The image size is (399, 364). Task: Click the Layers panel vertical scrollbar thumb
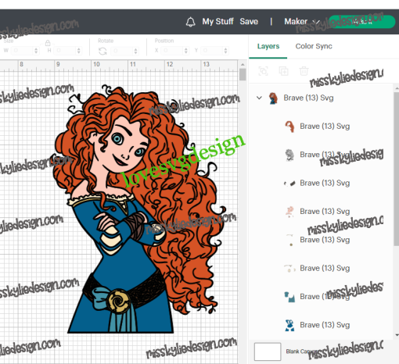(x=397, y=169)
